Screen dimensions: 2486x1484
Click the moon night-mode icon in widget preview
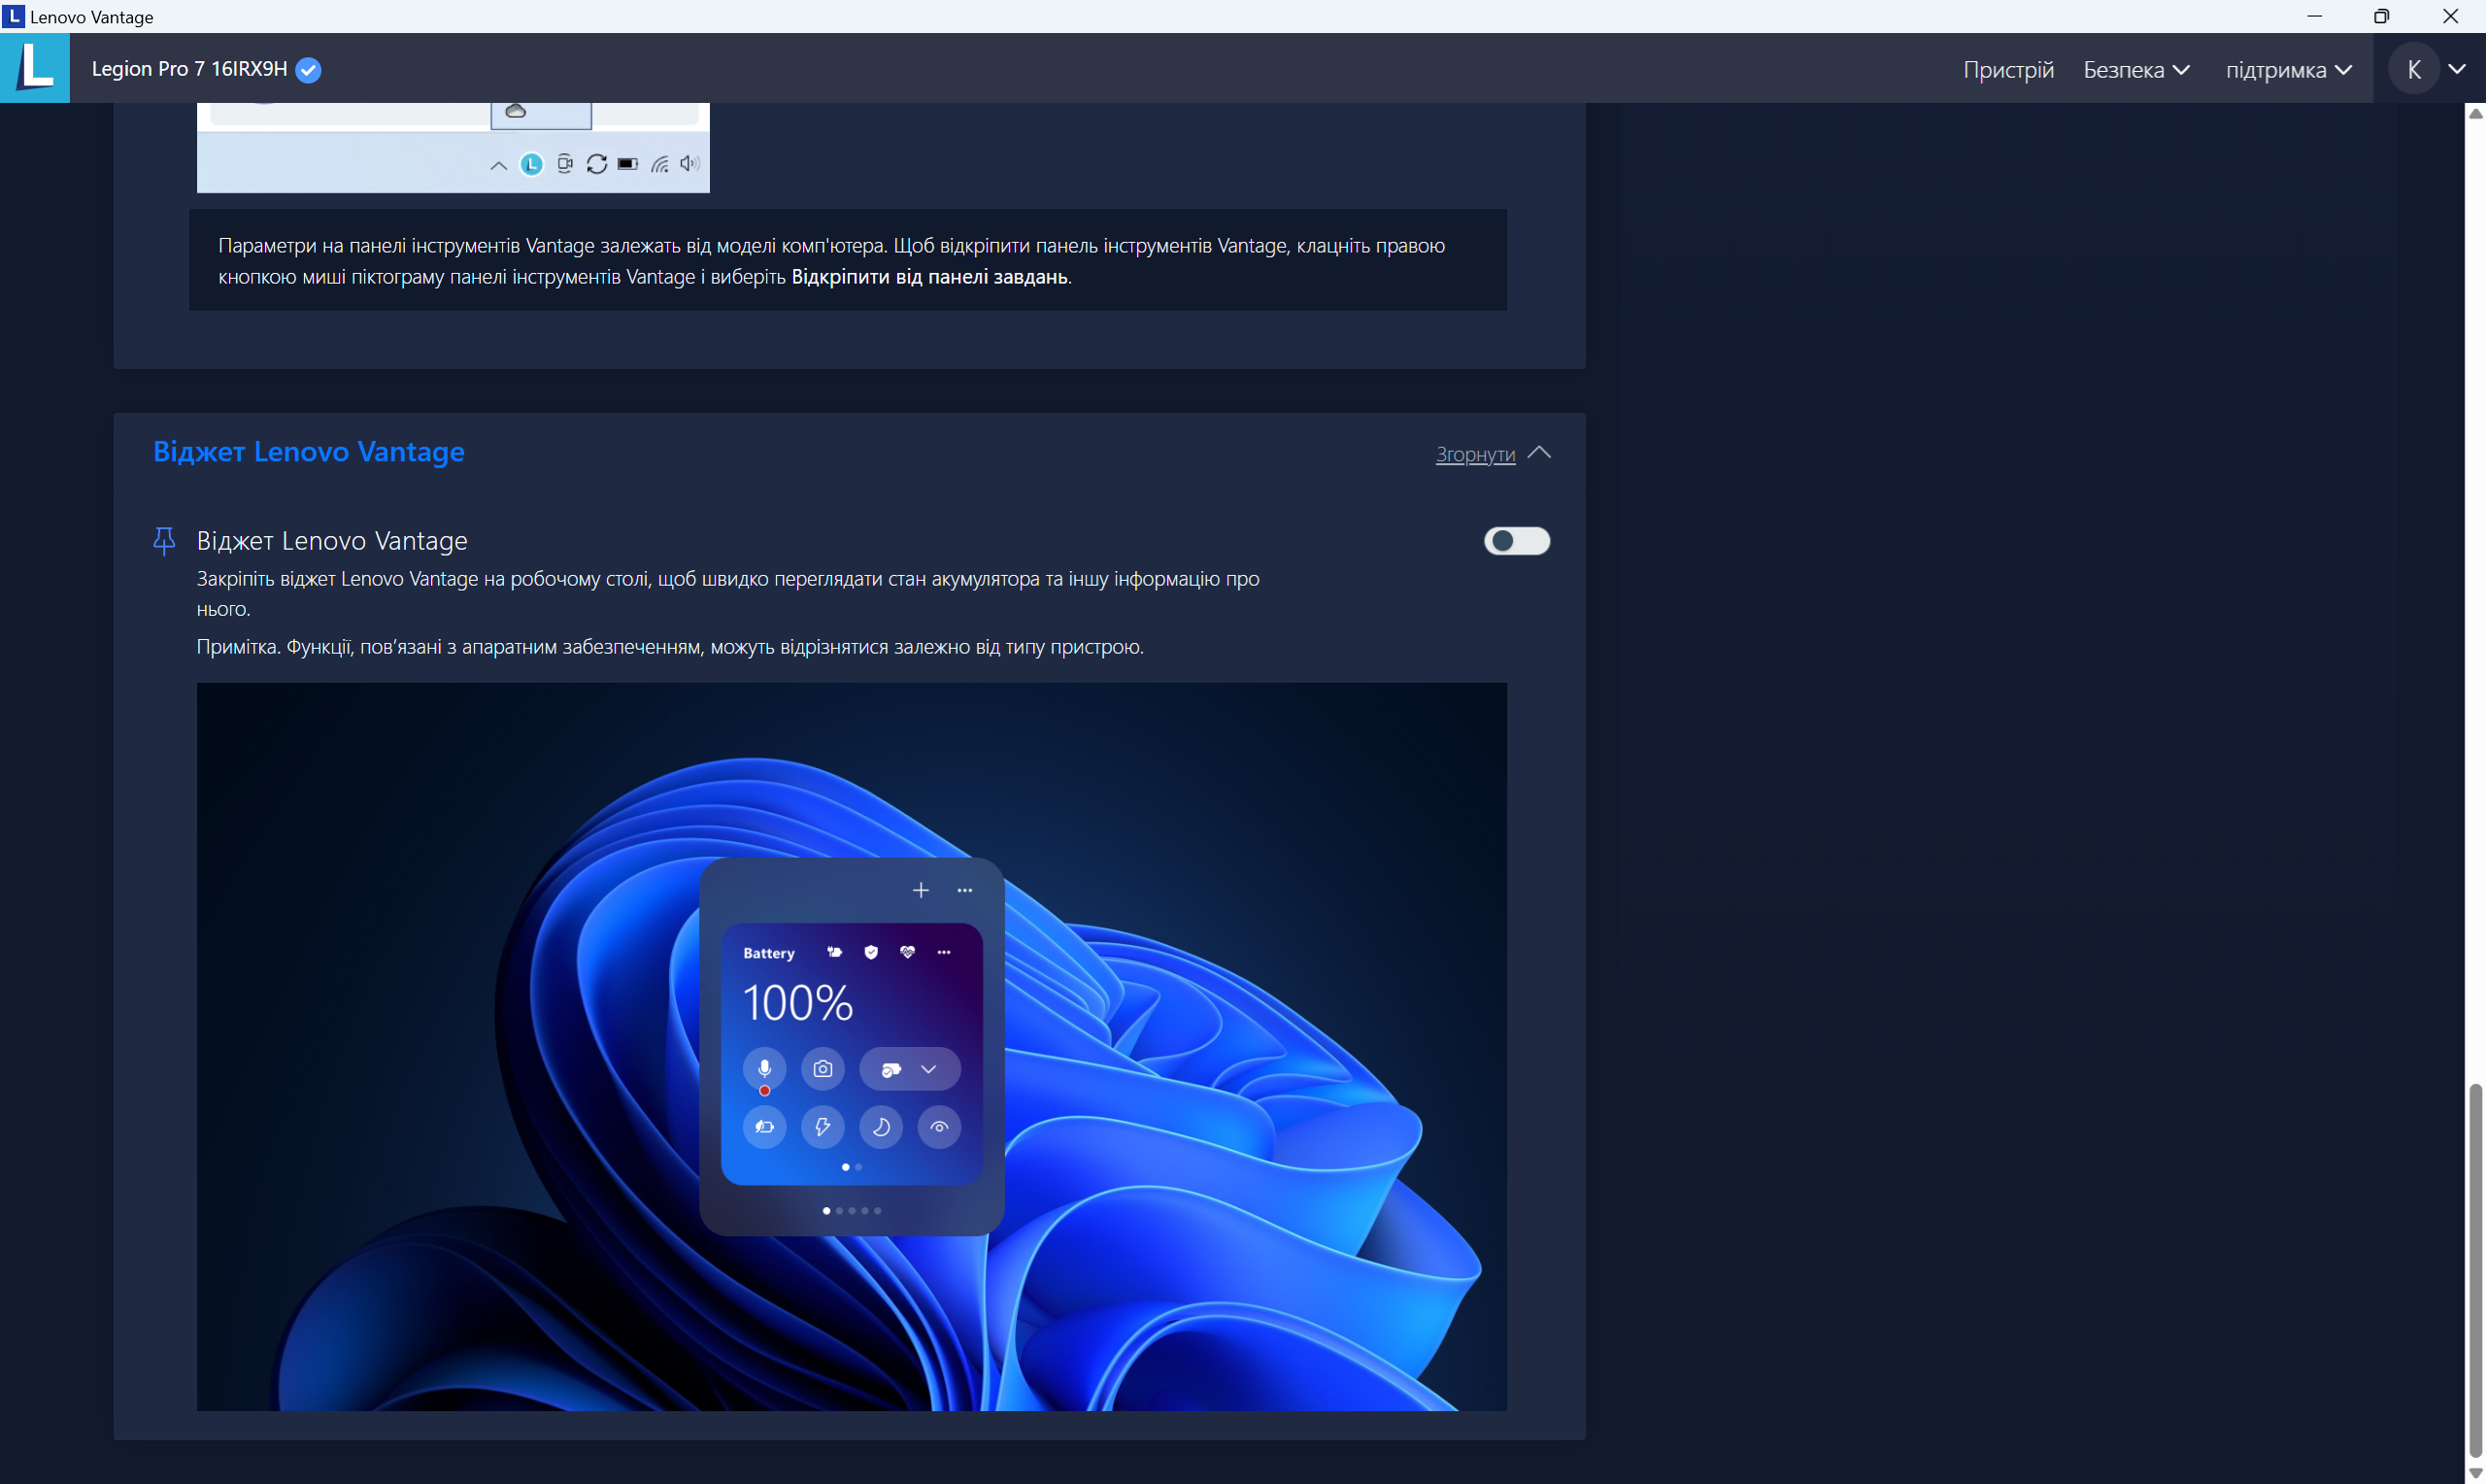click(x=881, y=1127)
